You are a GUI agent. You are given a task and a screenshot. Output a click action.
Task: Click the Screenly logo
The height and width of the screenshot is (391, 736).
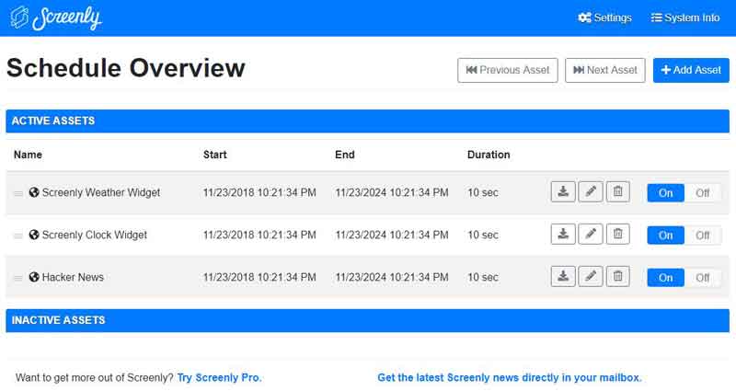(55, 17)
